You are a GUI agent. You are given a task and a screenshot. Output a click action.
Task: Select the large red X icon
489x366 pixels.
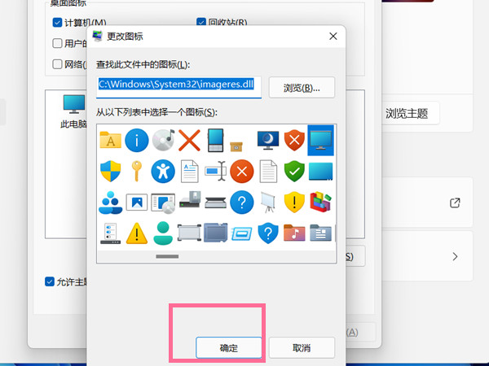(189, 140)
